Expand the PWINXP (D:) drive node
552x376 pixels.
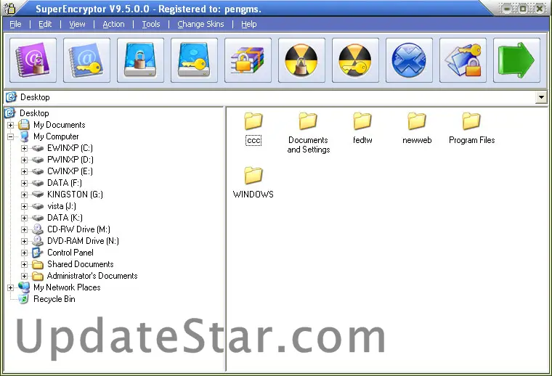point(24,160)
